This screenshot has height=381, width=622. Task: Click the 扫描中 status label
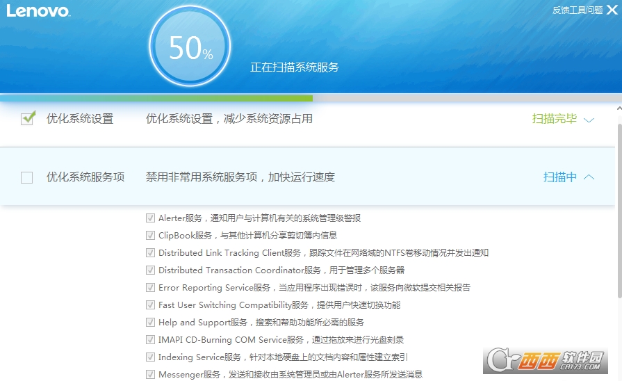point(559,177)
